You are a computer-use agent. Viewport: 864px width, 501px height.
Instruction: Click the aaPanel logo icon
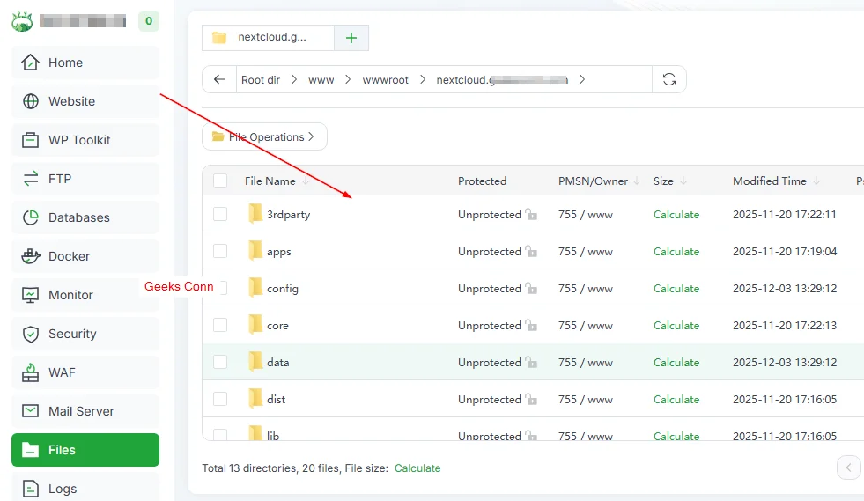pyautogui.click(x=22, y=21)
